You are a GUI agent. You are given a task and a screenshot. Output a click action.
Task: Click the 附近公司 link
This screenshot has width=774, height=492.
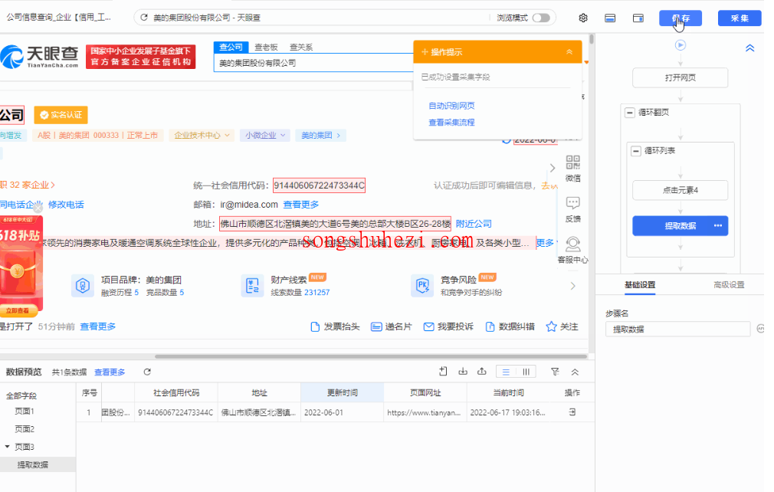pos(474,224)
